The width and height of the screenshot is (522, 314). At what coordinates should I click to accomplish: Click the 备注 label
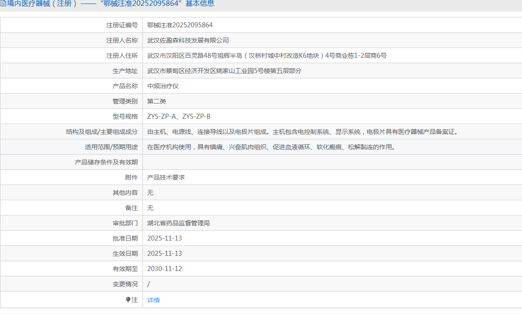click(x=131, y=208)
